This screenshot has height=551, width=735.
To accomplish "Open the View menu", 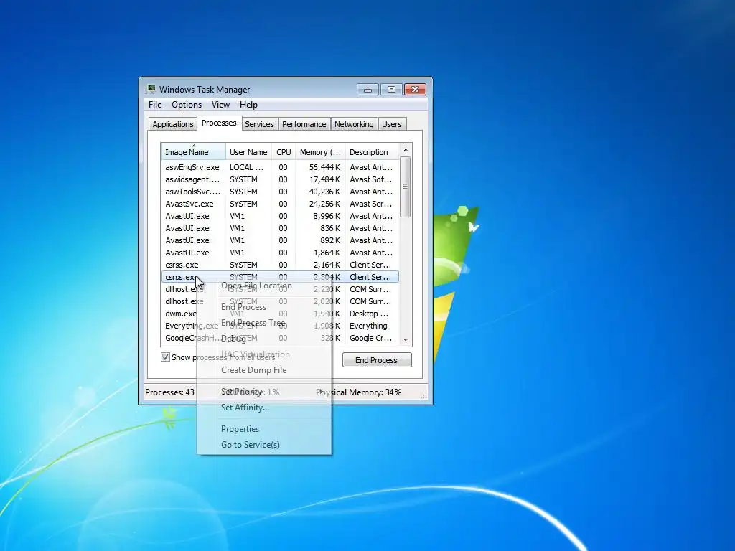I will coord(220,105).
